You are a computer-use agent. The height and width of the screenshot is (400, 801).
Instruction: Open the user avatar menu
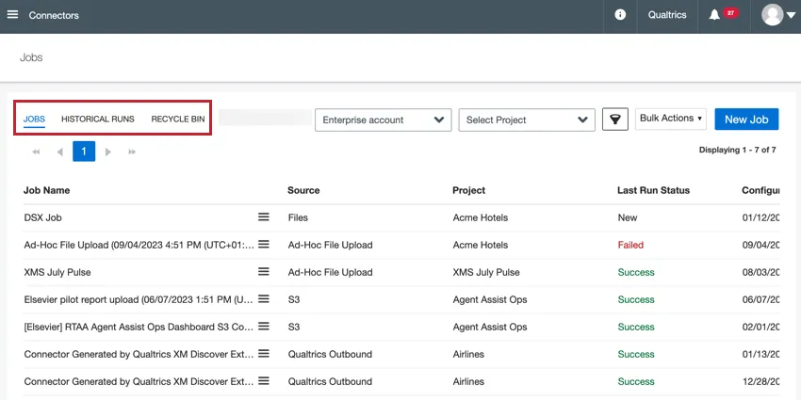(778, 15)
